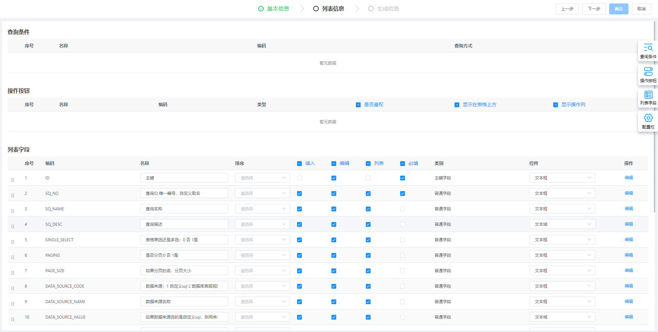
Task: Click the drag handle of the DATA_SOURCE_VALUE row
Action: (13, 319)
